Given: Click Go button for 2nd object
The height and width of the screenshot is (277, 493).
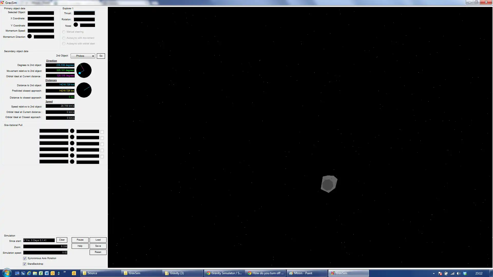Looking at the screenshot, I should (101, 55).
